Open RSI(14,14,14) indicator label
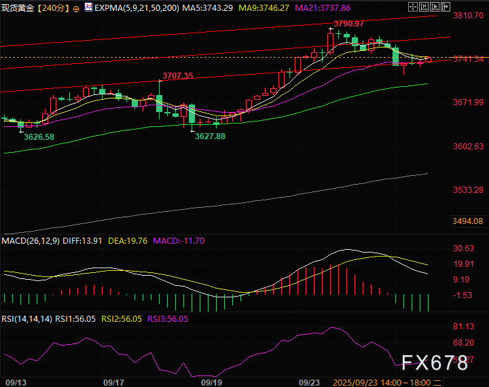489x387 pixels. tap(26, 319)
